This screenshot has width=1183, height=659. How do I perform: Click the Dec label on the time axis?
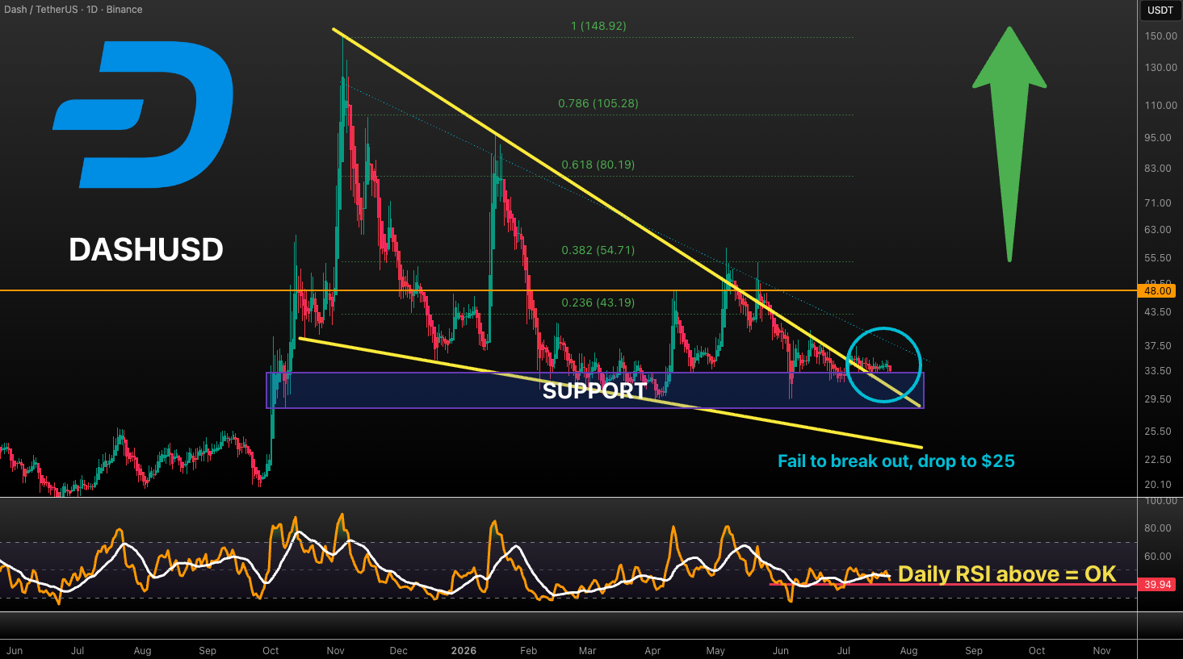point(398,651)
